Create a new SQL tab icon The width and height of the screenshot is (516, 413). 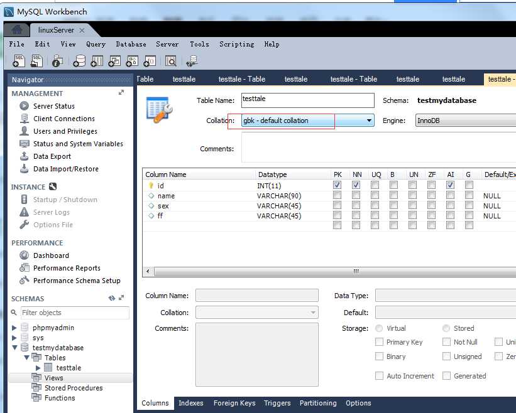click(19, 61)
